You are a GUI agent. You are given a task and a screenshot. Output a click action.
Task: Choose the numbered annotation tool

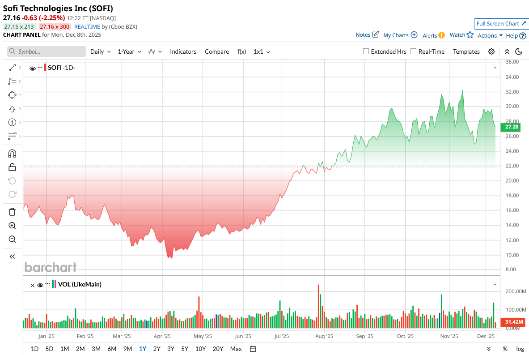tap(12, 122)
